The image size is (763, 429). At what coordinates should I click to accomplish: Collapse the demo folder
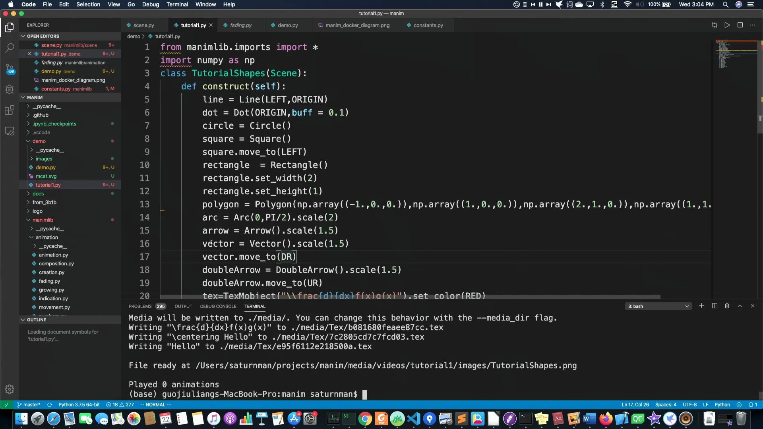(70, 141)
